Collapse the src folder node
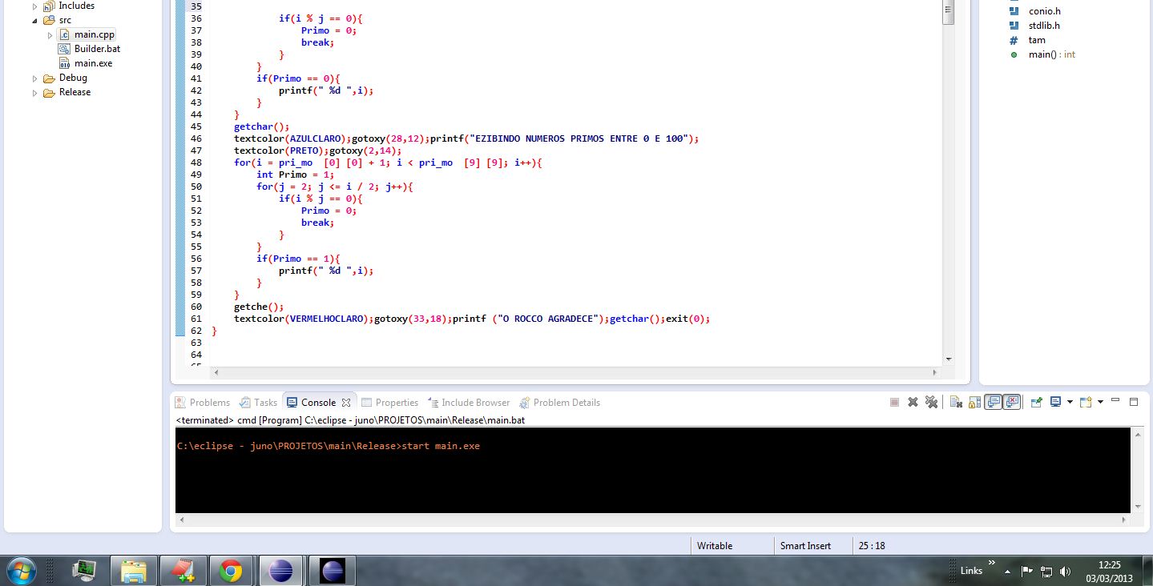The image size is (1153, 586). pyautogui.click(x=34, y=20)
